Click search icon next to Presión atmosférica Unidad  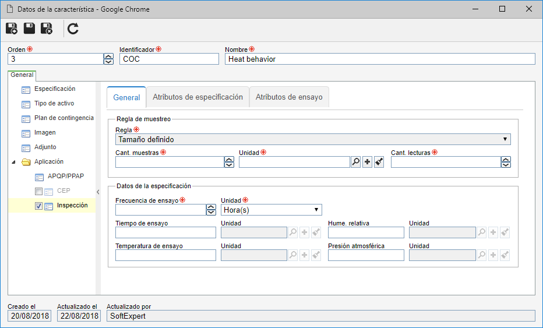coord(482,255)
